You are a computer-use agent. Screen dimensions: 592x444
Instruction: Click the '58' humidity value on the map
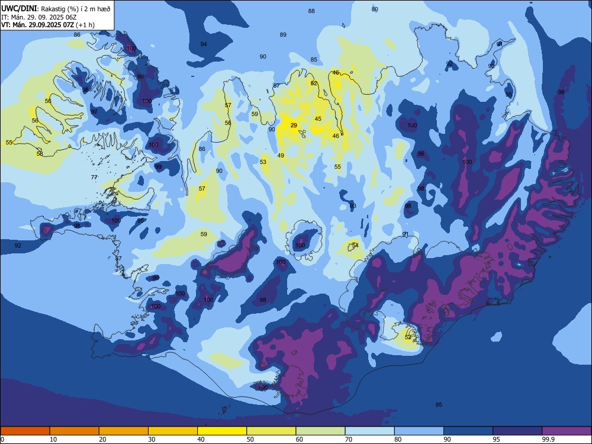tap(40, 154)
